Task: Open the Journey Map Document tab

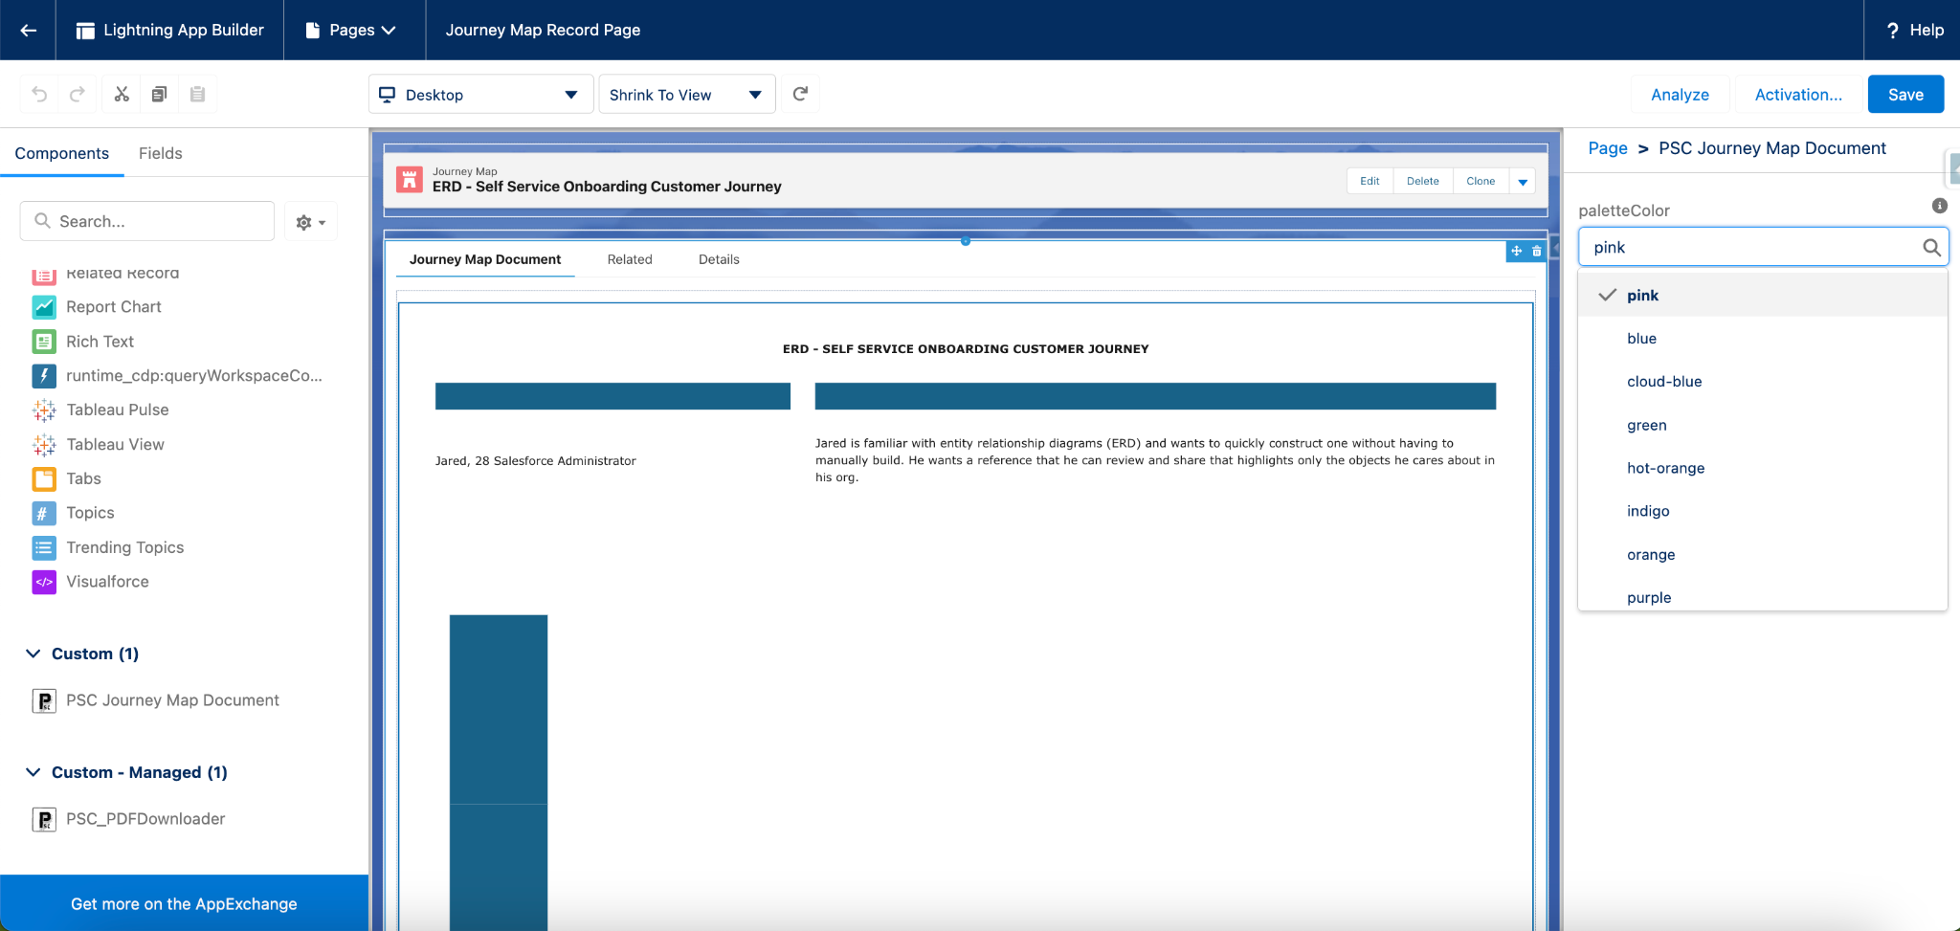Action: (485, 259)
